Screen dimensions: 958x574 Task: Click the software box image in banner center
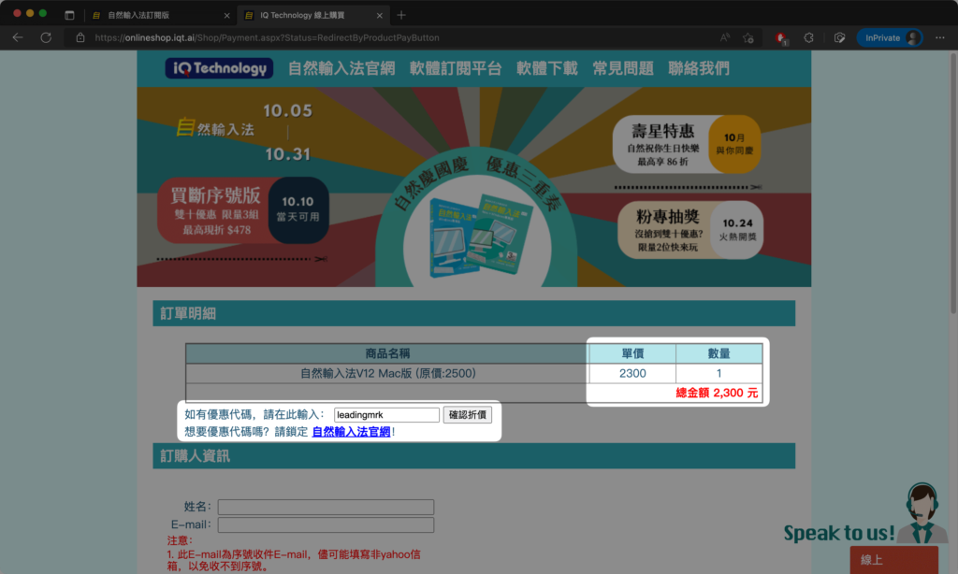pyautogui.click(x=480, y=235)
